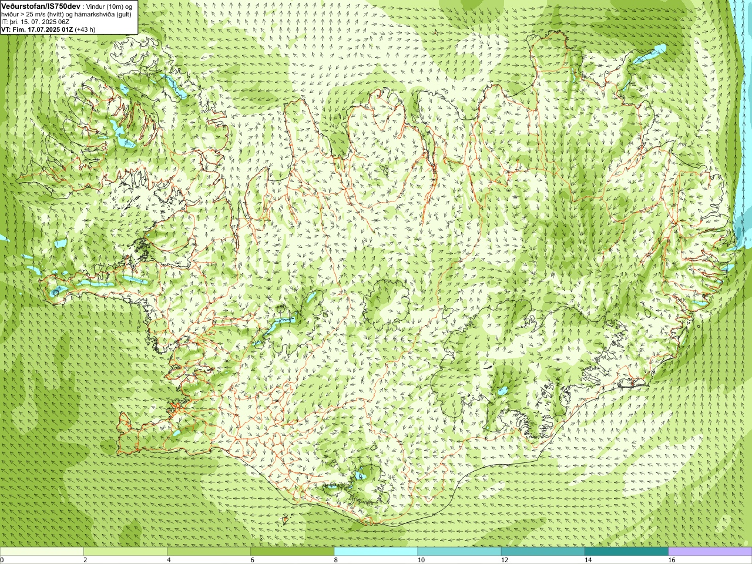
Task: Click legend tick label "16"
Action: point(672,560)
